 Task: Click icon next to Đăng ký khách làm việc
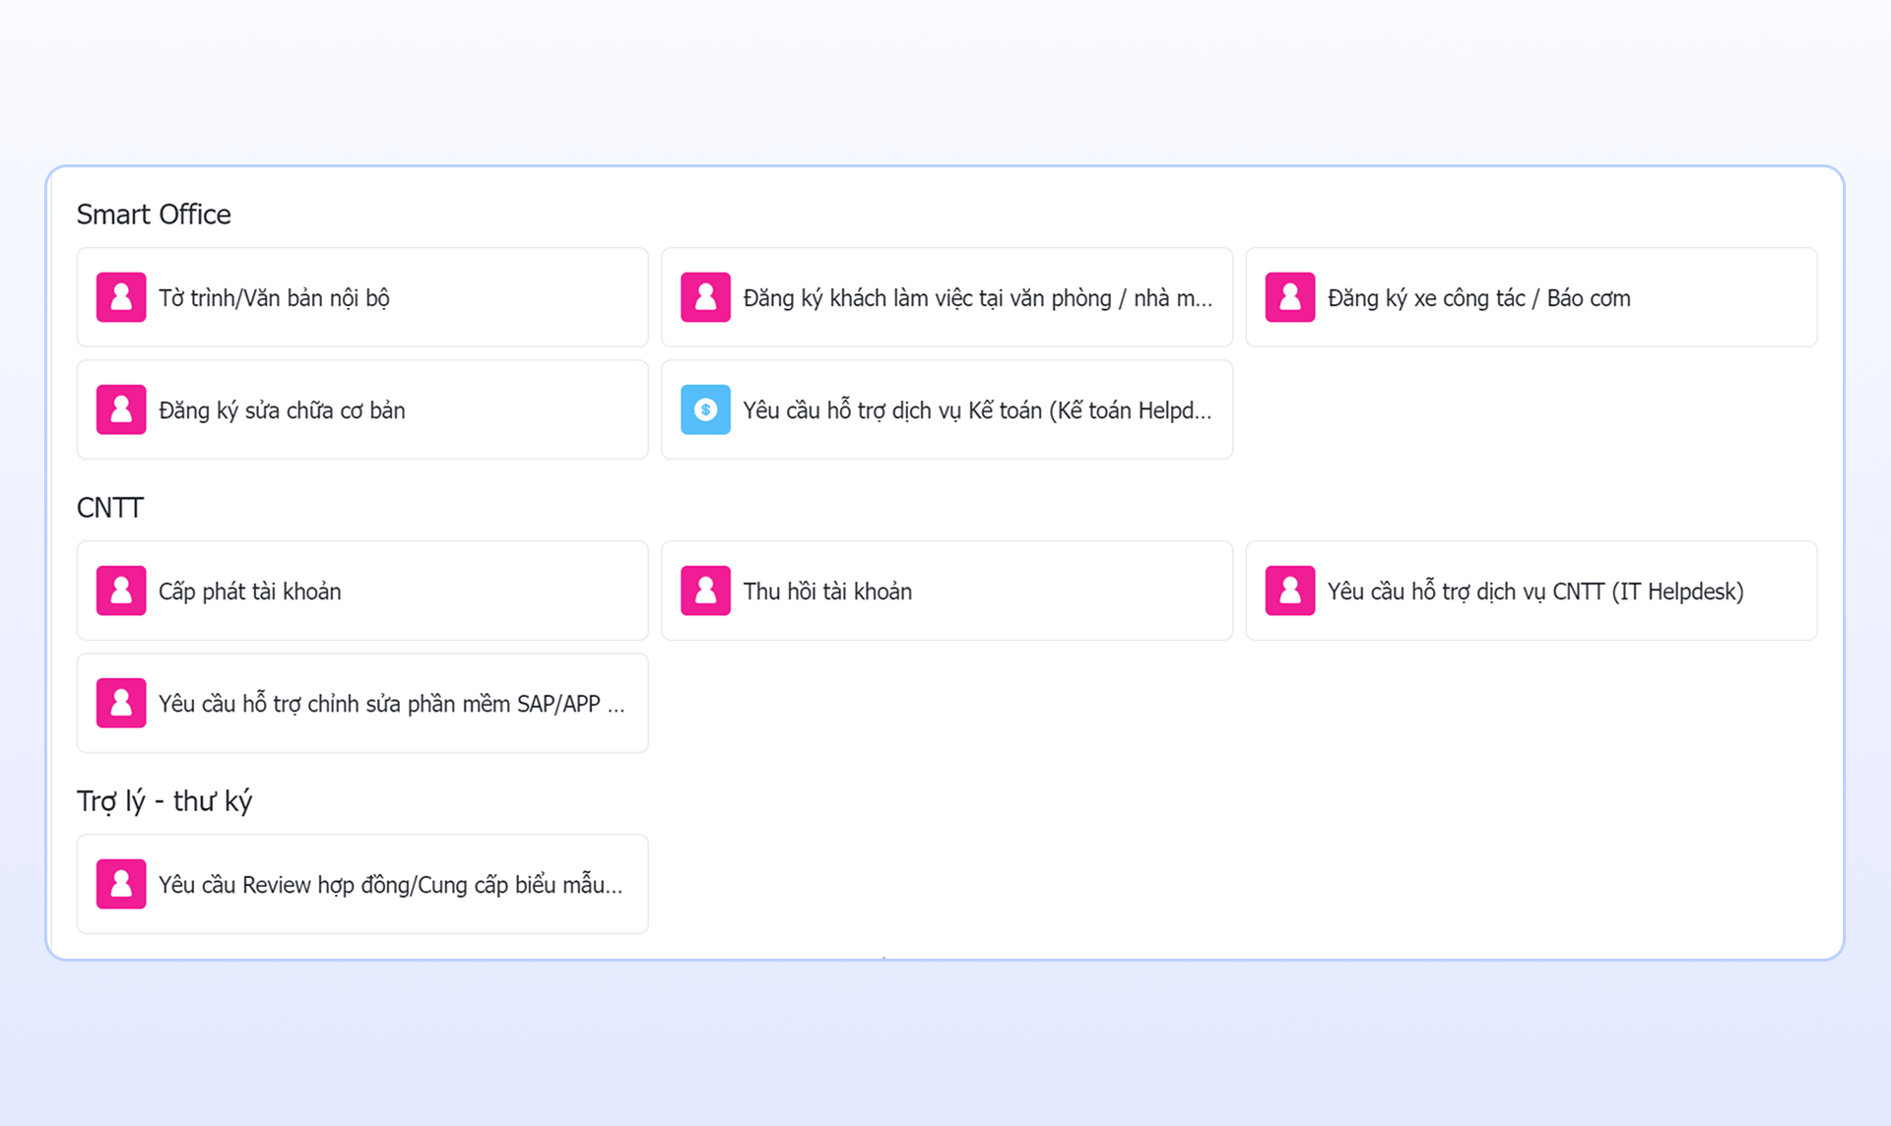[705, 297]
